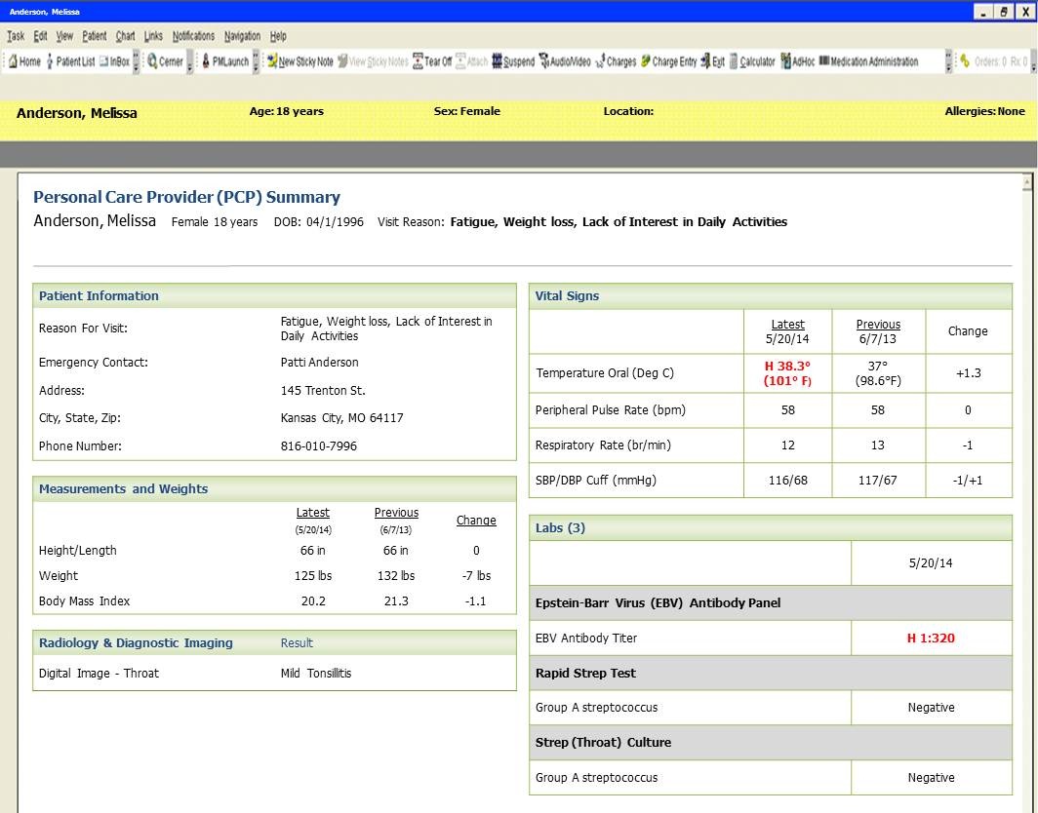1038x813 pixels.
Task: Click the Peripheral Pulse Rate (bpm) label
Action: [x=611, y=410]
